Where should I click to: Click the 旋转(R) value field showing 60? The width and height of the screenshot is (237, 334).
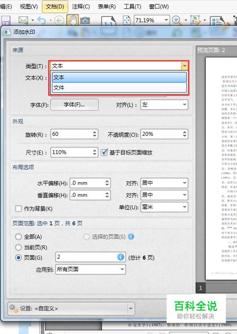point(71,134)
